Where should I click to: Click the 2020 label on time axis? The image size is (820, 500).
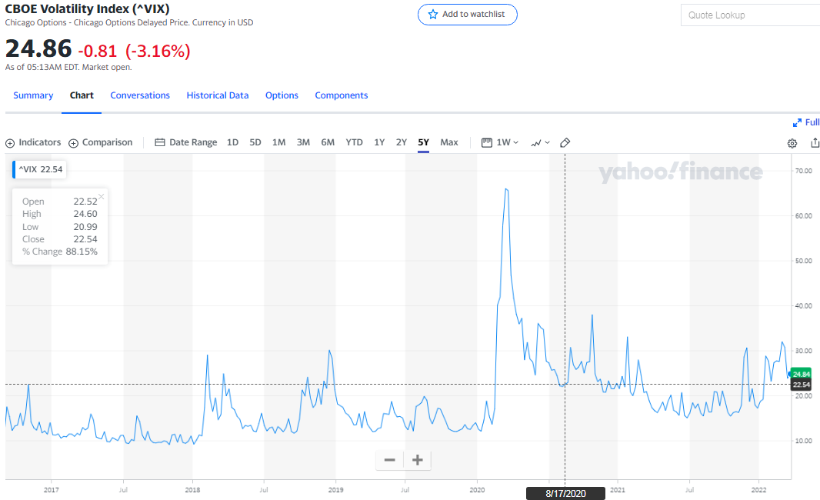tap(477, 490)
